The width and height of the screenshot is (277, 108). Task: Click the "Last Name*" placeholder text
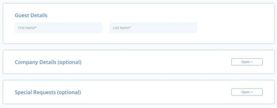[x=122, y=28]
